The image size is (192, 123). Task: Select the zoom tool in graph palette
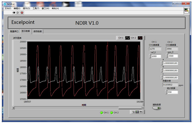[x=137, y=112]
